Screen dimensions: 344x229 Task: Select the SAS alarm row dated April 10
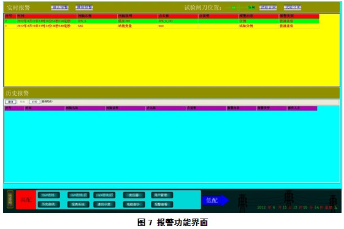tap(162, 26)
